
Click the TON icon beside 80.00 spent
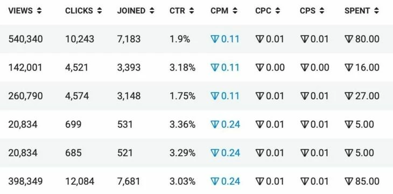tap(349, 39)
